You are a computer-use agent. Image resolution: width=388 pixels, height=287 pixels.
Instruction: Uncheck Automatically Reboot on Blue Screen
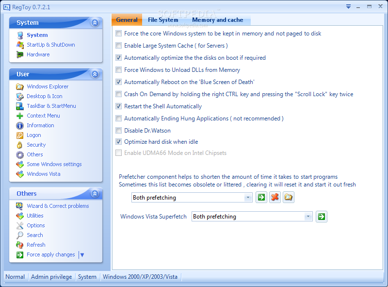click(x=119, y=82)
